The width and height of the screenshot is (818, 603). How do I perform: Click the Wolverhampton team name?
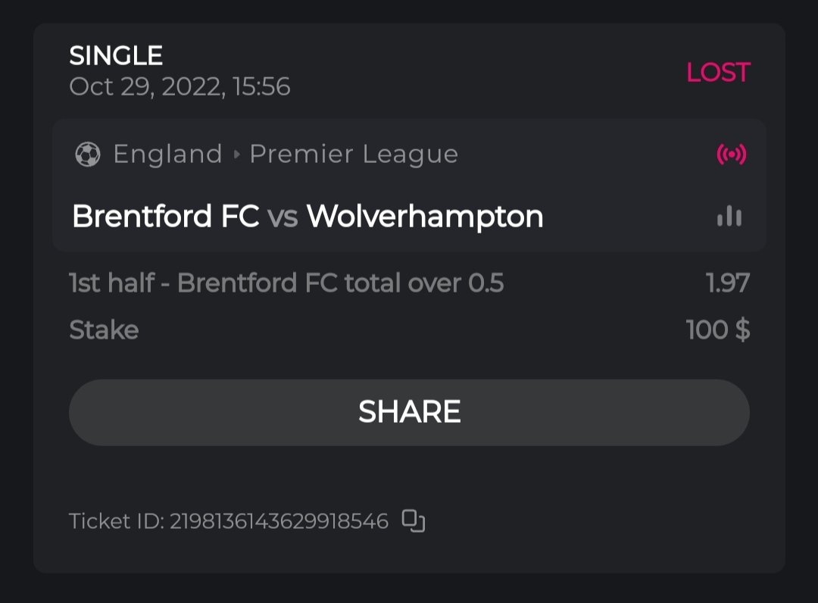click(x=425, y=217)
